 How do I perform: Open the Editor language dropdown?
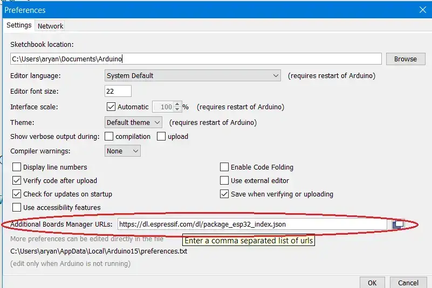193,75
